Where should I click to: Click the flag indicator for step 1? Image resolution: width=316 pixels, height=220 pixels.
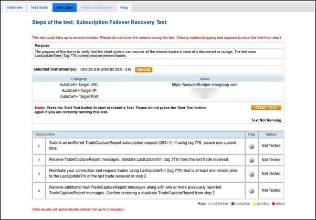(x=250, y=145)
